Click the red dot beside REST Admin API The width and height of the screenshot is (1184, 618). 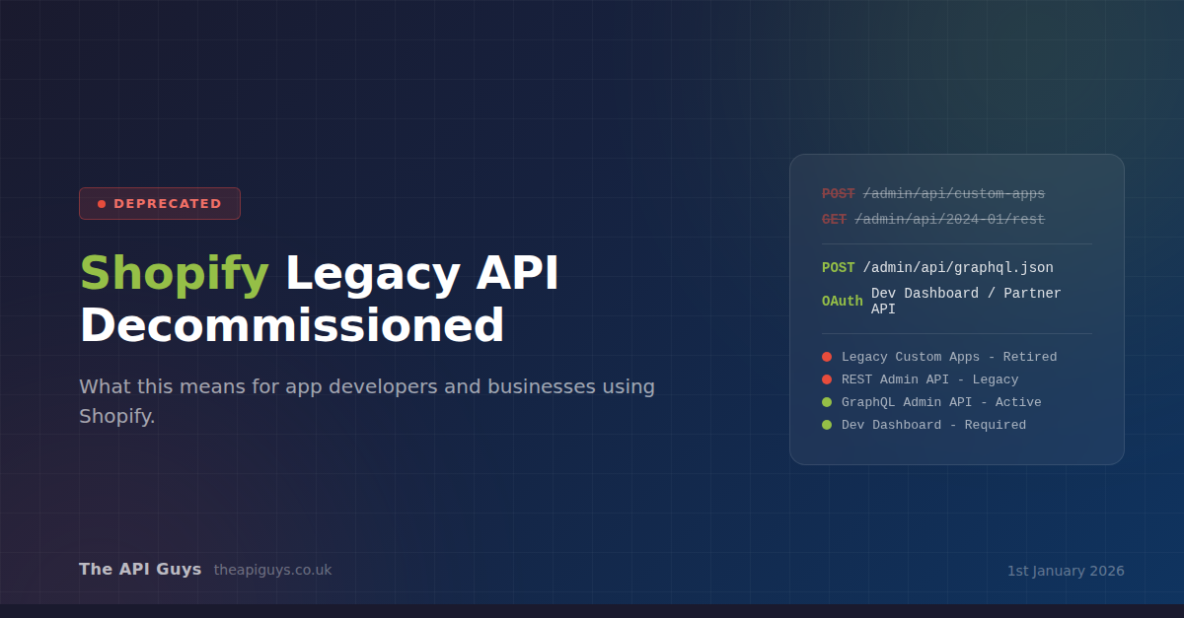coord(827,379)
